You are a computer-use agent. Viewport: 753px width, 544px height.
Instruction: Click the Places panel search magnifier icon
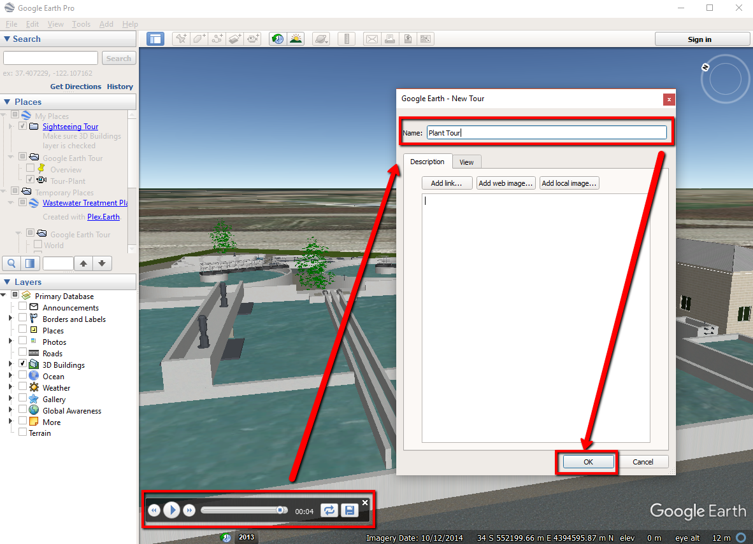(11, 263)
